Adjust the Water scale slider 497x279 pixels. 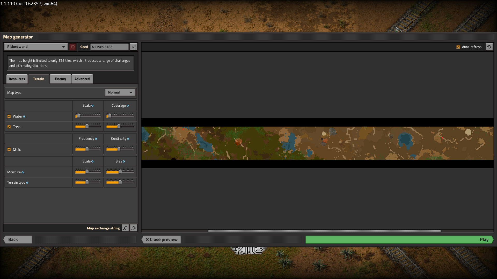pyautogui.click(x=88, y=116)
